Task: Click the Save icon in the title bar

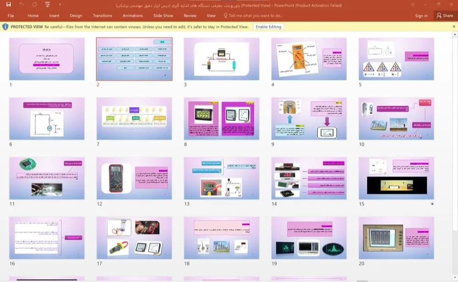Action: pos(8,5)
